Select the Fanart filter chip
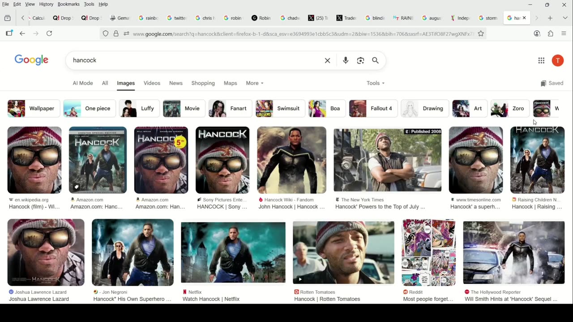573x322 pixels. [230, 109]
